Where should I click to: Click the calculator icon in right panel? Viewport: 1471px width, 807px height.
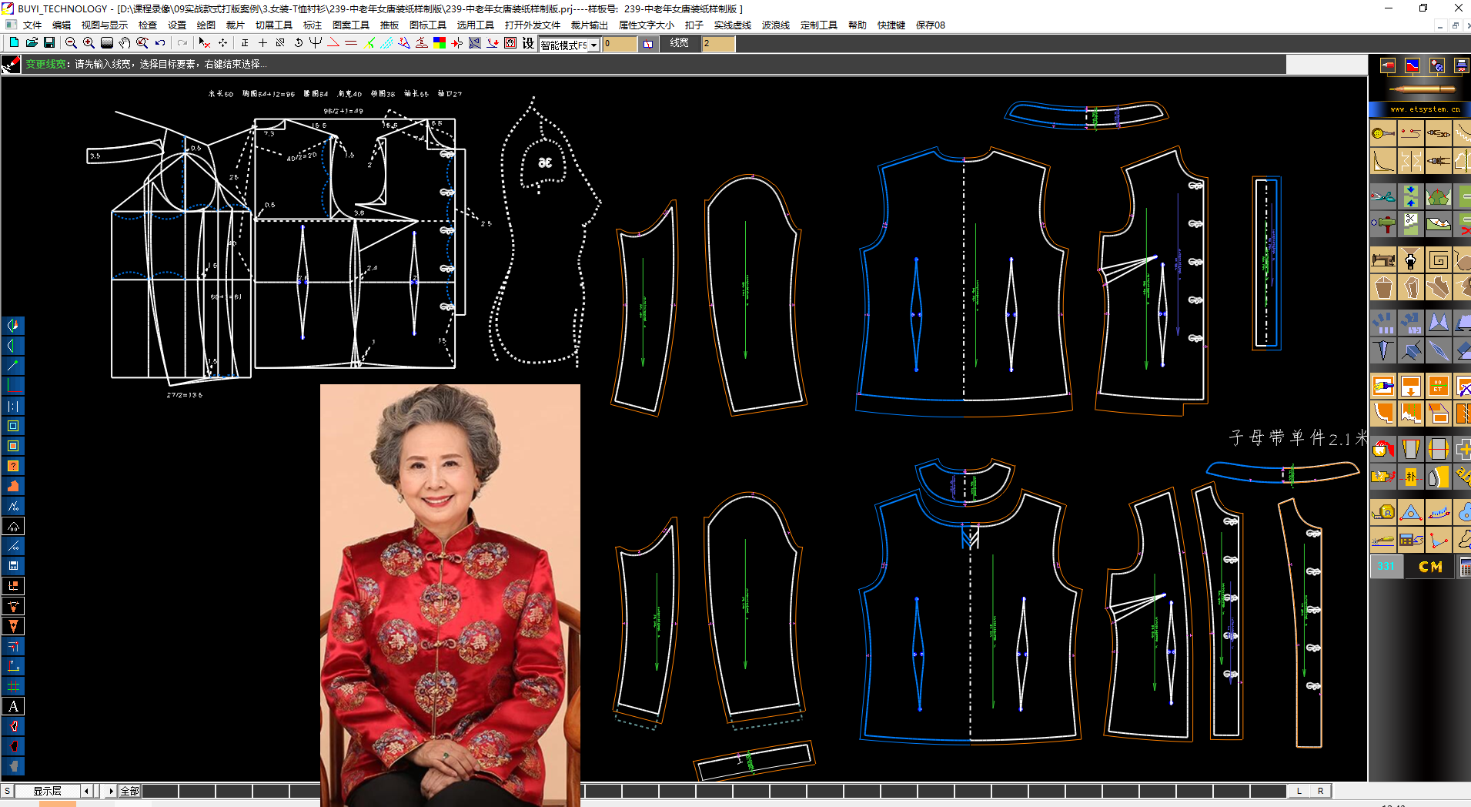click(x=1463, y=567)
